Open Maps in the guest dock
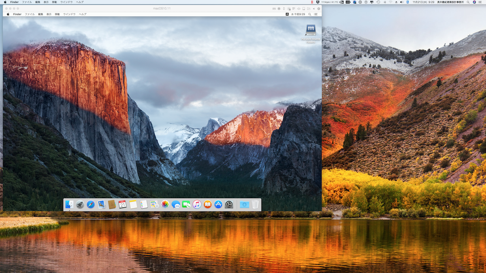Image resolution: width=486 pixels, height=273 pixels. [x=154, y=205]
